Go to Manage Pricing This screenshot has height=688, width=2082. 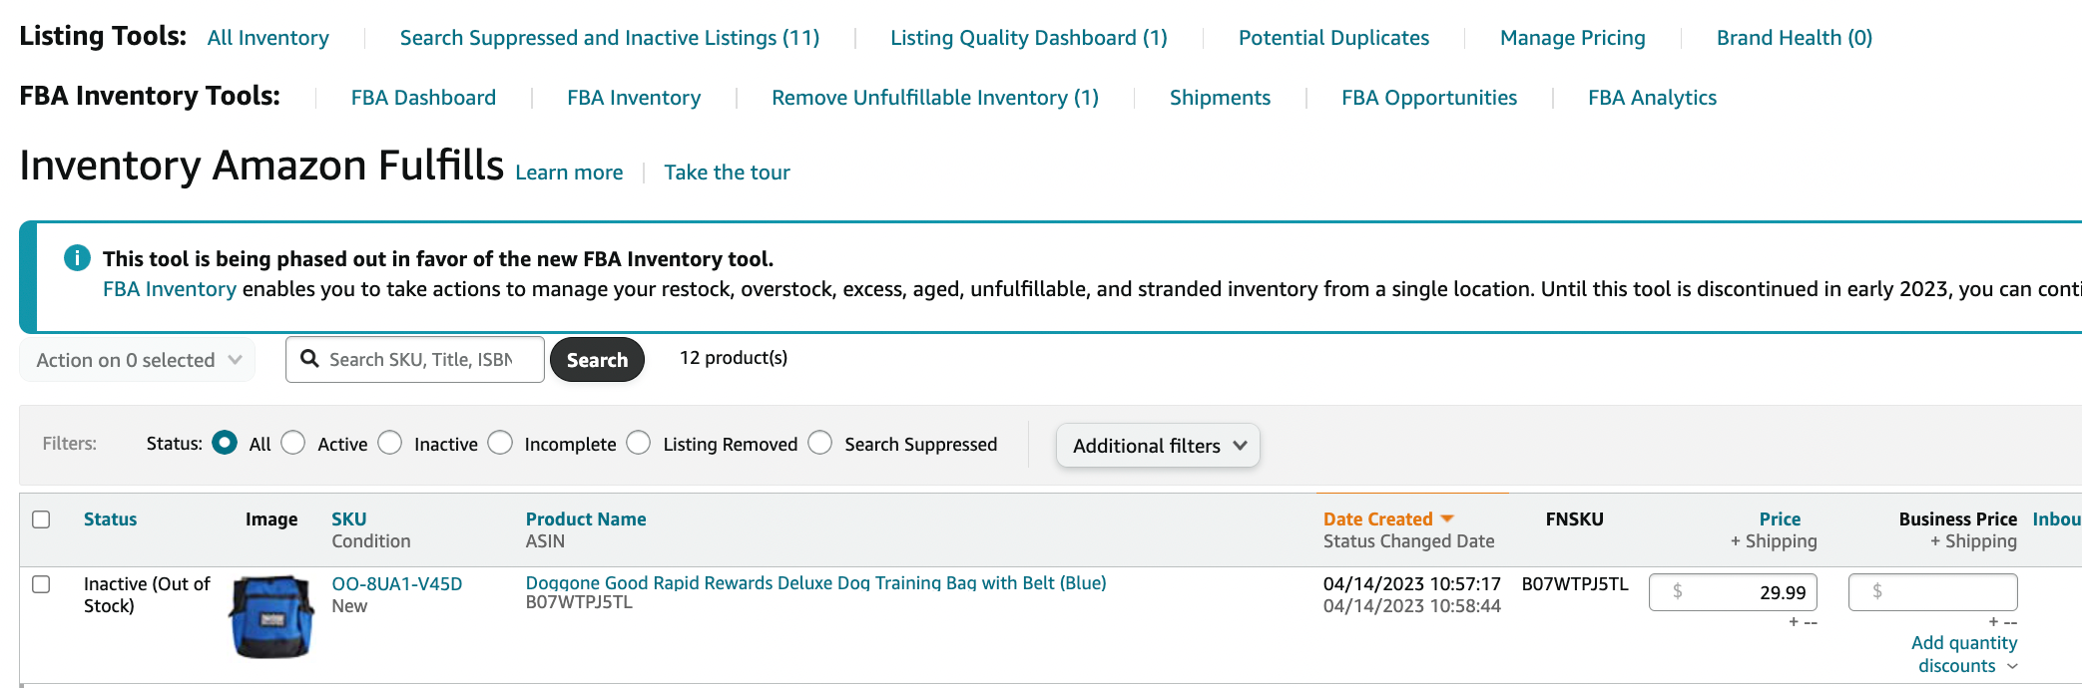coord(1572,38)
